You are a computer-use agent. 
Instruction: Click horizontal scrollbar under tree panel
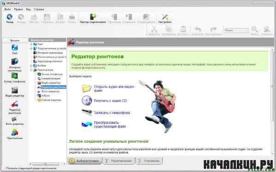pos(47,164)
